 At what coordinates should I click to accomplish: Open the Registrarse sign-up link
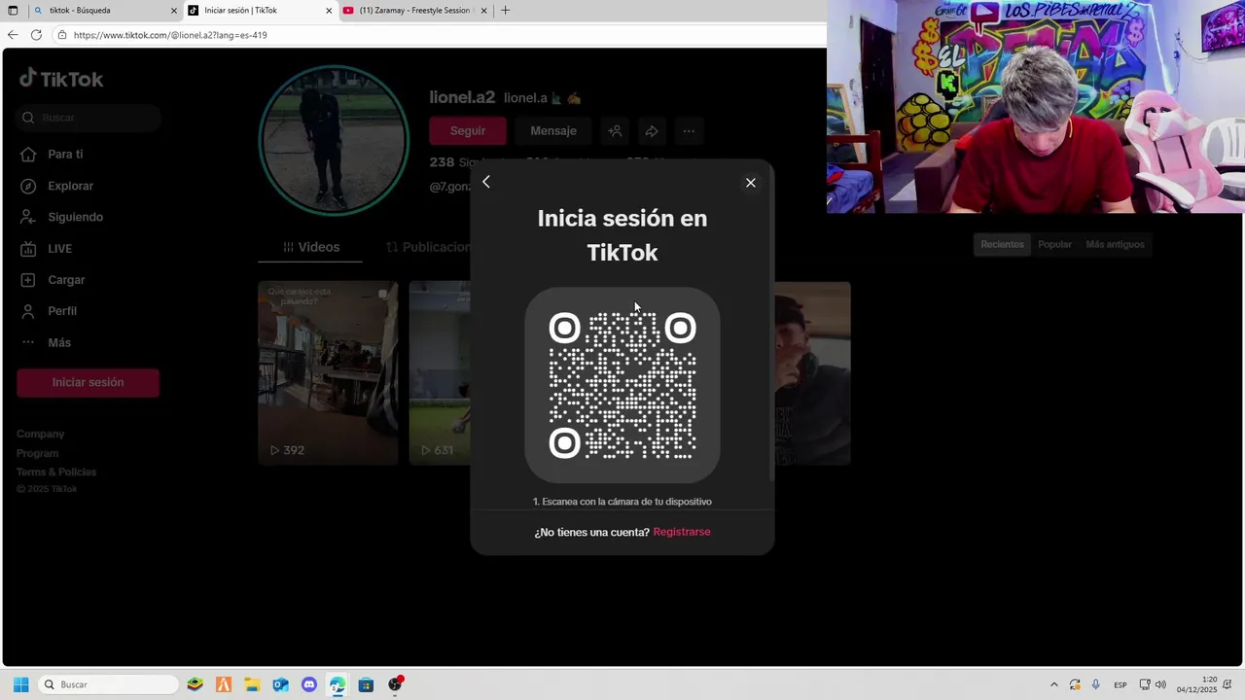coord(682,532)
